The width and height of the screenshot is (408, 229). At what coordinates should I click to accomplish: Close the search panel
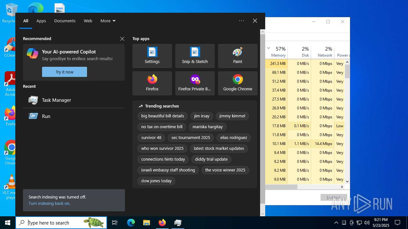255,21
